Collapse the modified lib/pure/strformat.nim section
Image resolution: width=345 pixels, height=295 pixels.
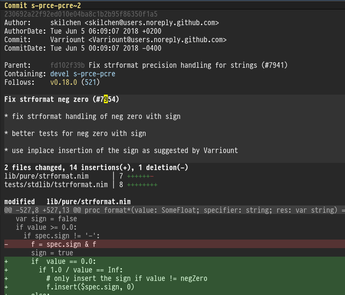click(x=67, y=202)
